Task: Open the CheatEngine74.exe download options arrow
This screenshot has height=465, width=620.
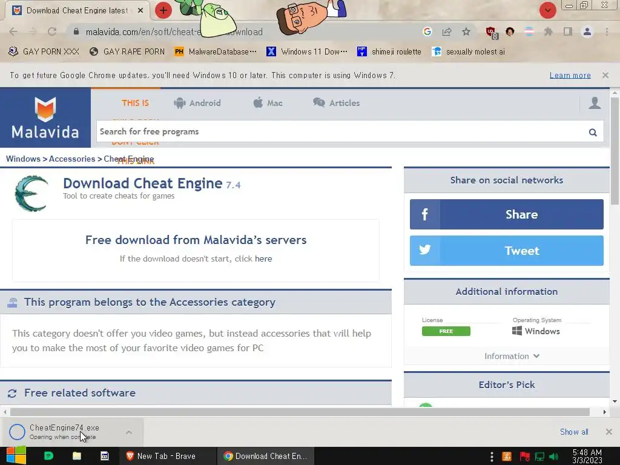Action: pos(129,432)
